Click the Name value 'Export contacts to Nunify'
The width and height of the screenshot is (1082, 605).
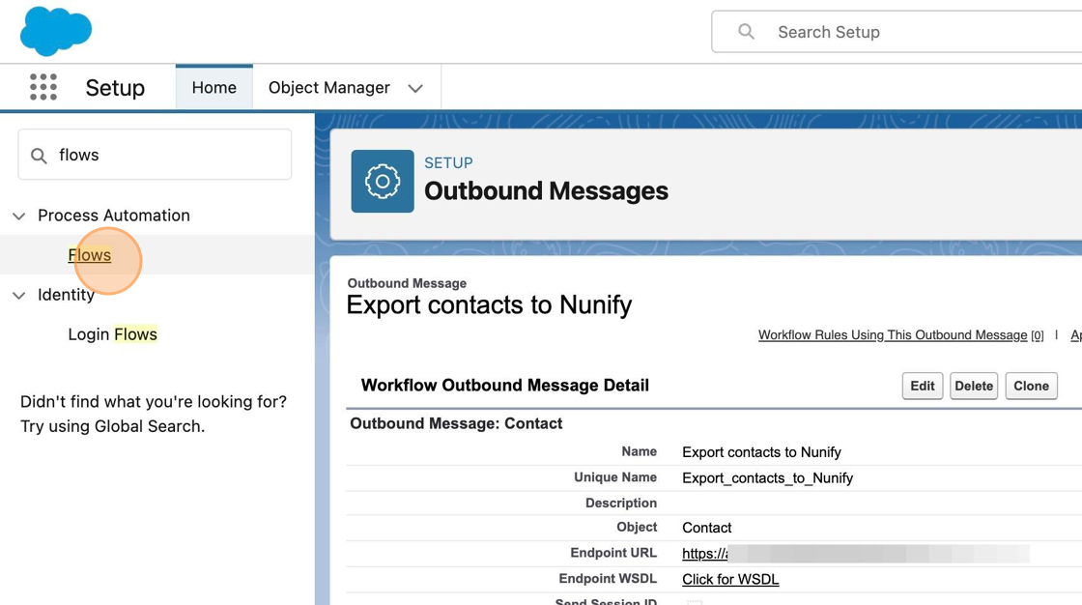pos(762,452)
